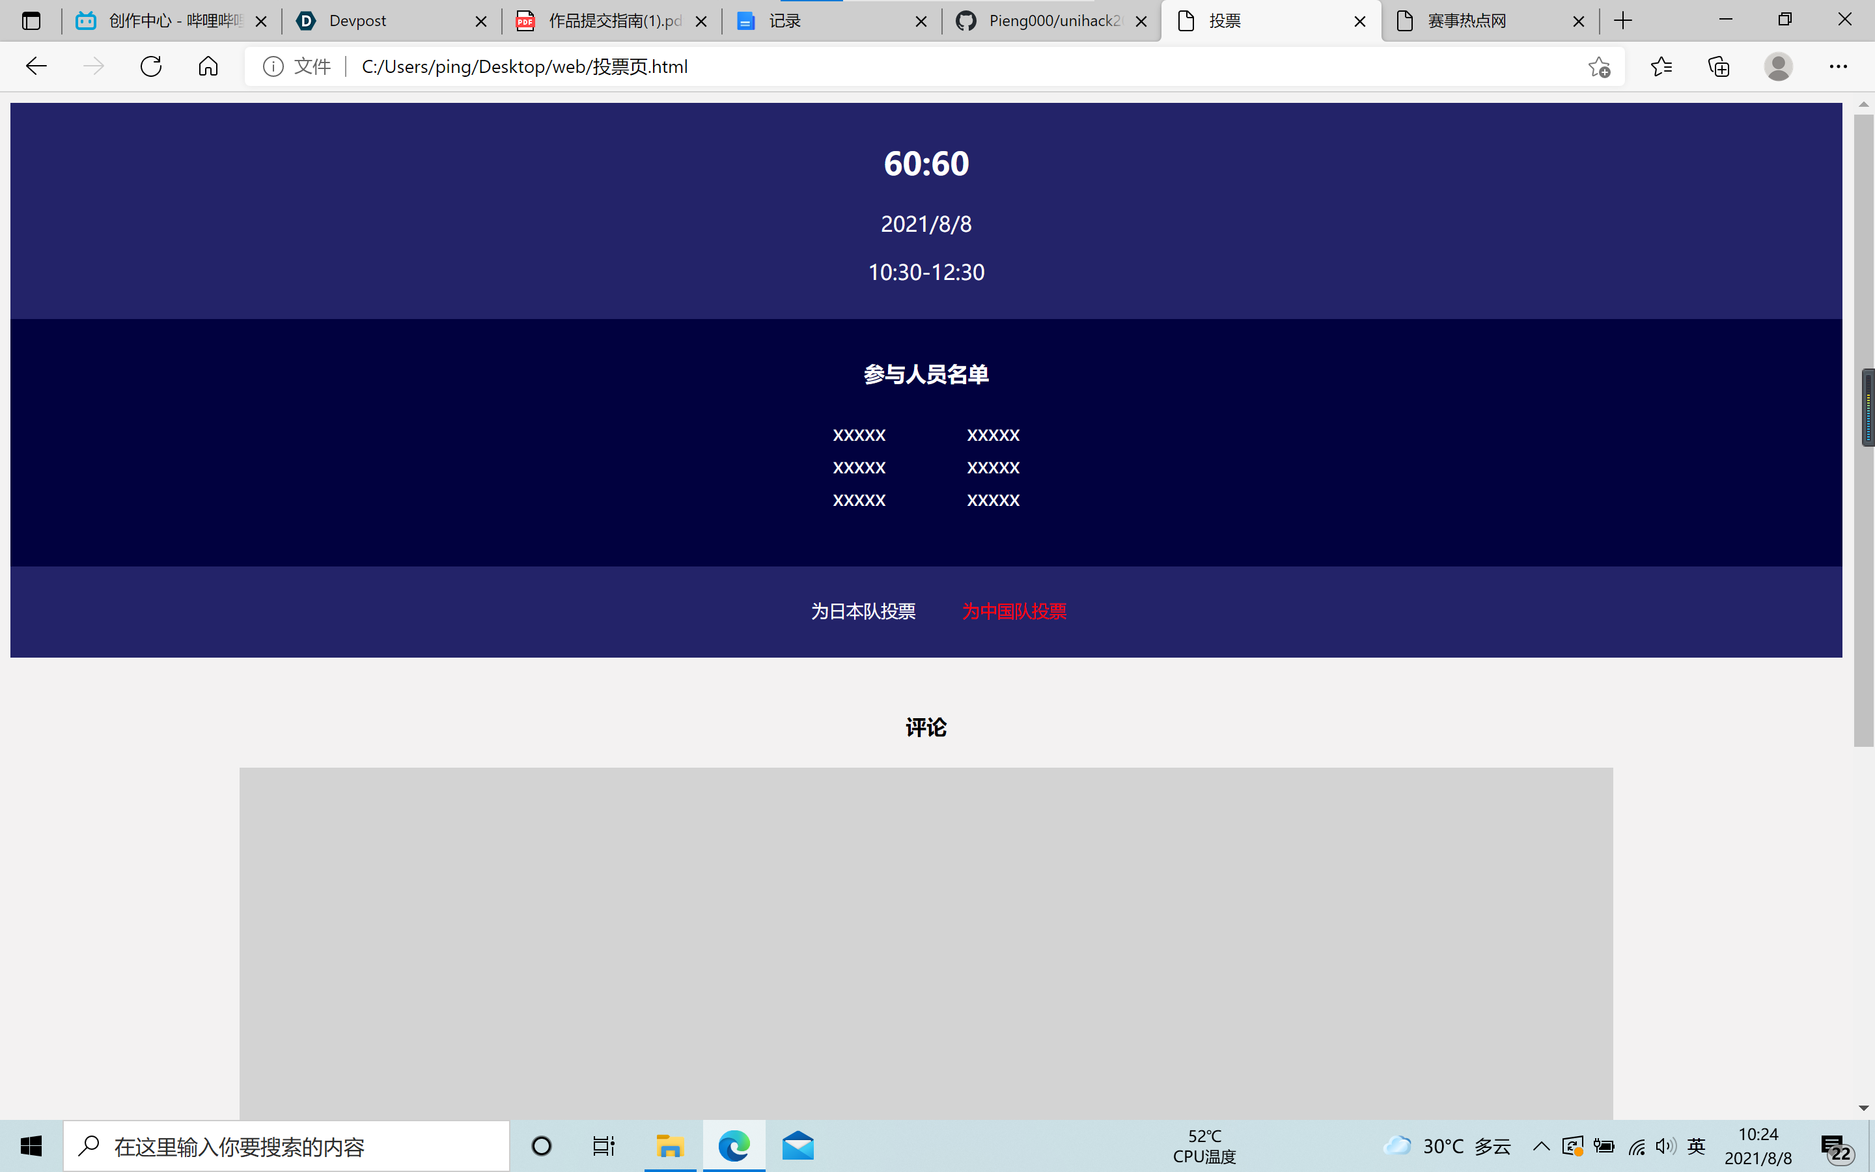Click the user profile avatar
Viewport: 1875px width, 1172px height.
[1778, 66]
